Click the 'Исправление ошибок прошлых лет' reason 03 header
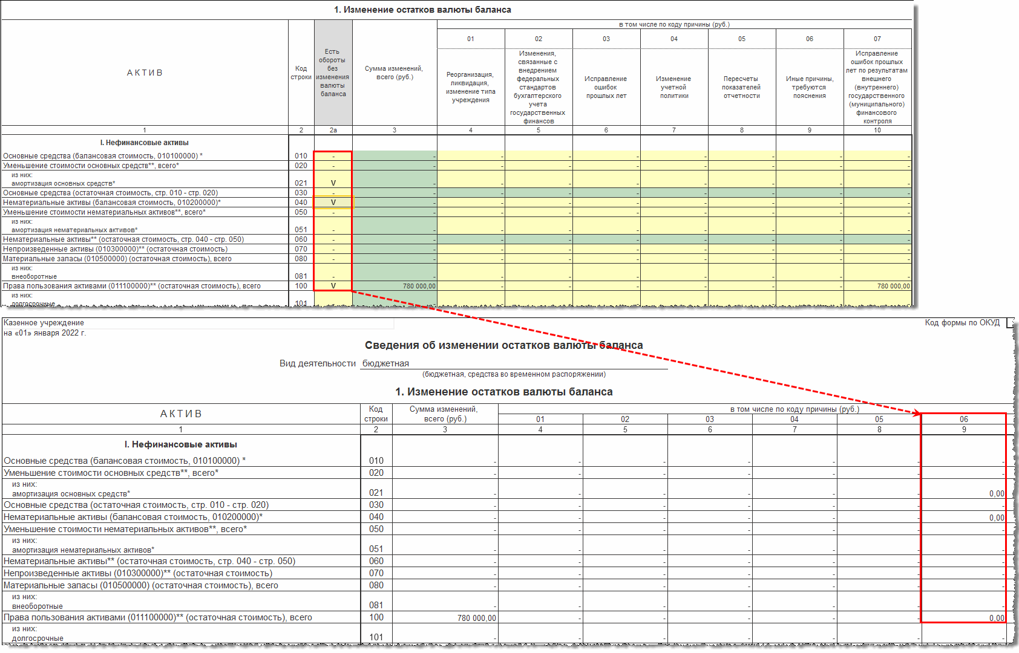Viewport: 1019px width, 653px height. (x=606, y=87)
